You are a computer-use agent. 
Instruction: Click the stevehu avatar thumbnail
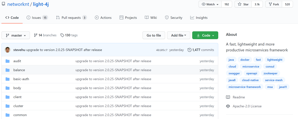click(8, 50)
